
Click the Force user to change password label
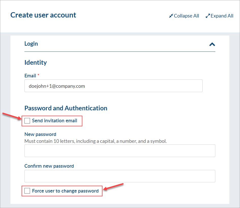(65, 191)
